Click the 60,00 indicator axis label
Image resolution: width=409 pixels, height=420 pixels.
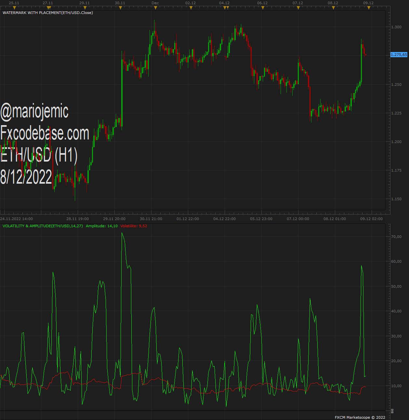[x=396, y=261]
